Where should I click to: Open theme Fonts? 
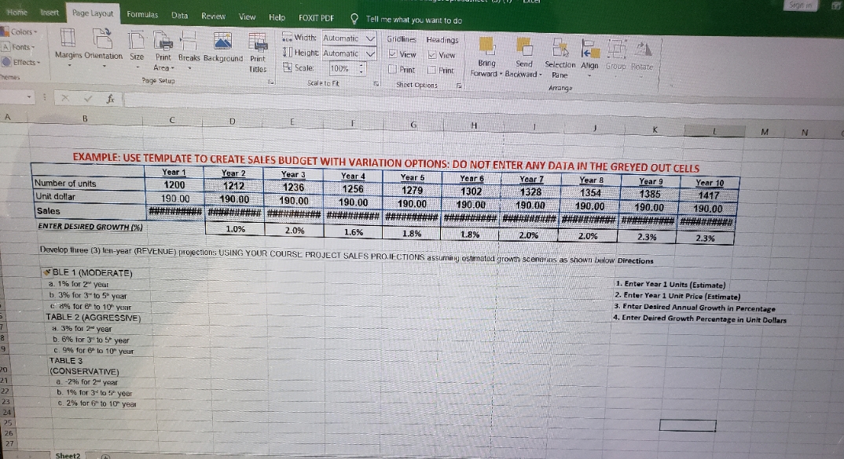tap(18, 47)
